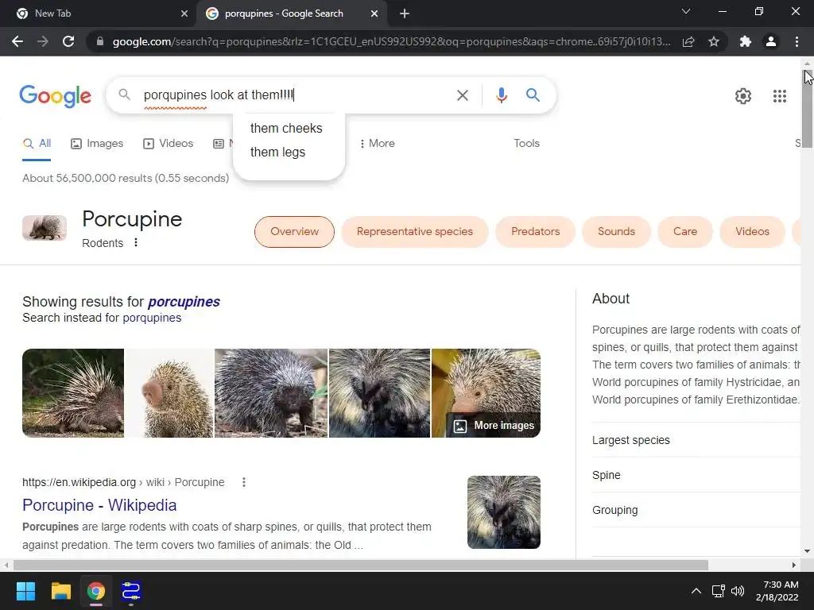Open a new tab with plus button
The width and height of the screenshot is (814, 610).
tap(405, 14)
